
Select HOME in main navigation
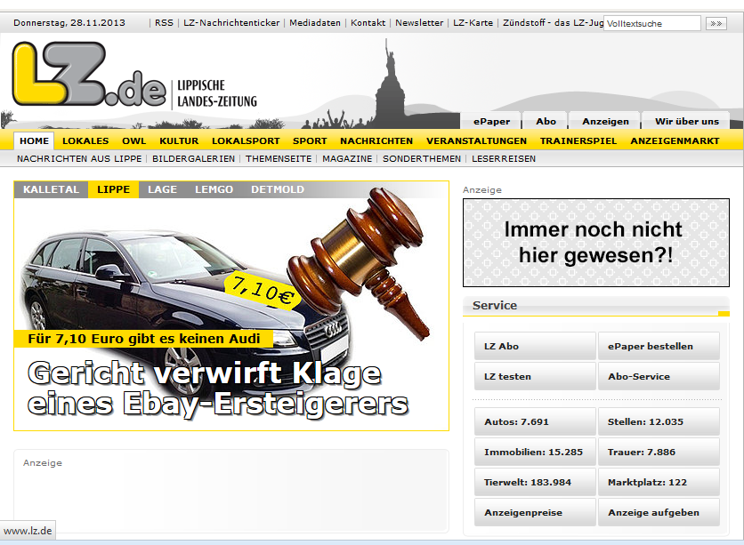click(x=34, y=140)
